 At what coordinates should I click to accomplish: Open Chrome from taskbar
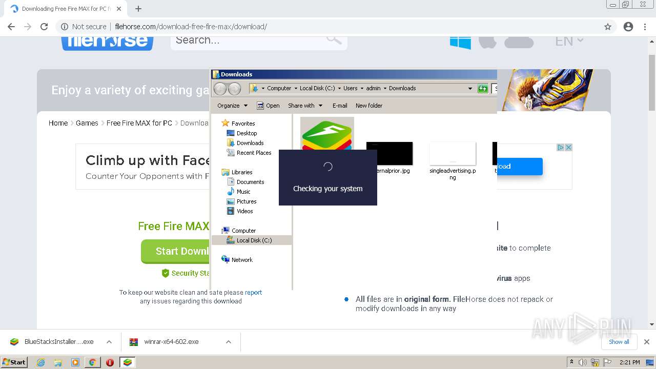click(92, 362)
